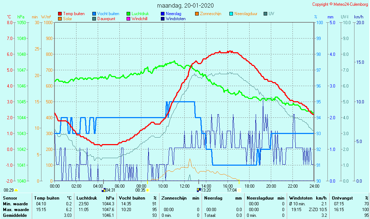This screenshot has width=370, height=219.
Task: Click the magenta Windchill legend square
Action: [x=128, y=19]
